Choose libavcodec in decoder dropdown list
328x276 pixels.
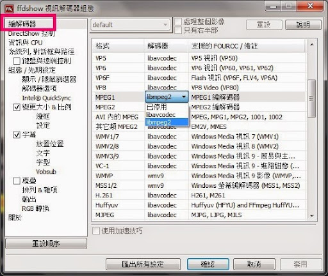(x=167, y=114)
